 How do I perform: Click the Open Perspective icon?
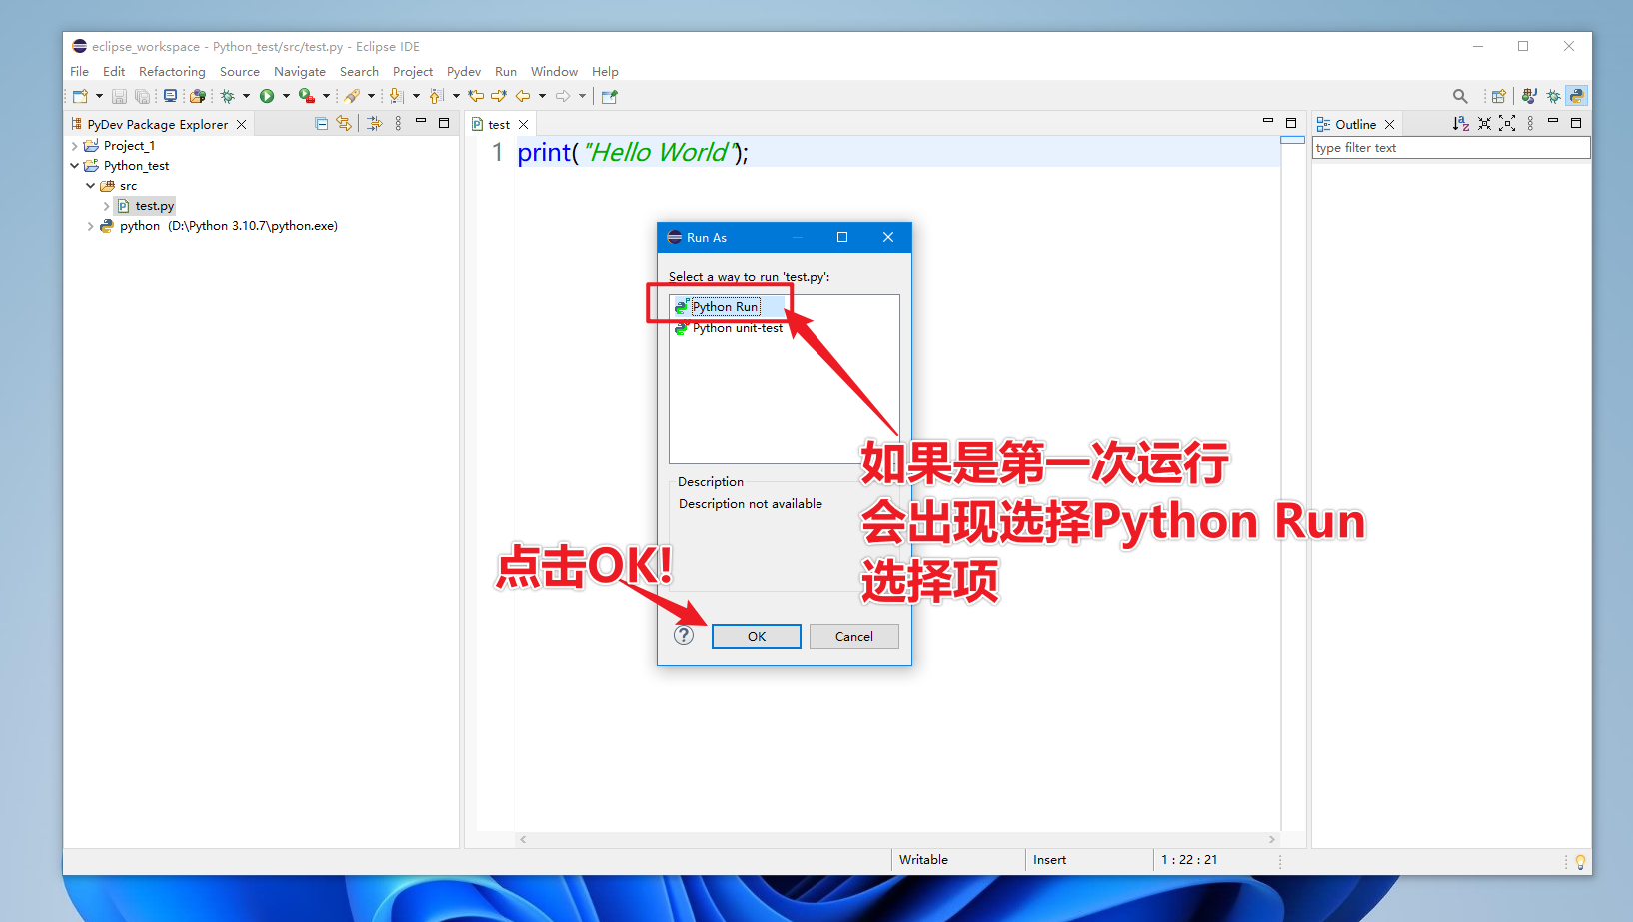tap(1498, 96)
